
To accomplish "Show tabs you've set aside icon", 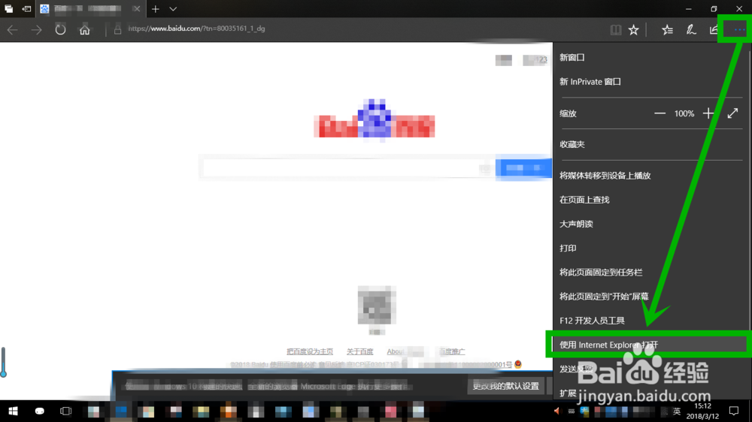I will point(8,9).
